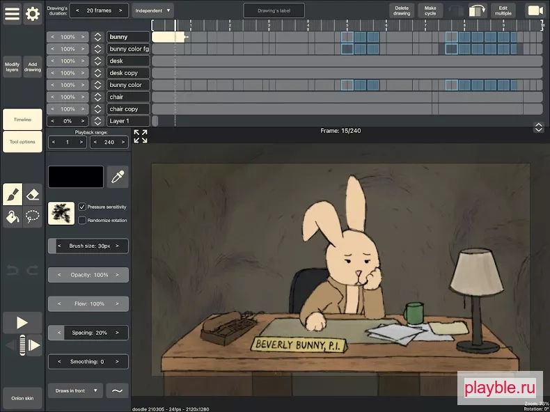The width and height of the screenshot is (550, 412).
Task: Select the Brush tool
Action: pyautogui.click(x=13, y=194)
